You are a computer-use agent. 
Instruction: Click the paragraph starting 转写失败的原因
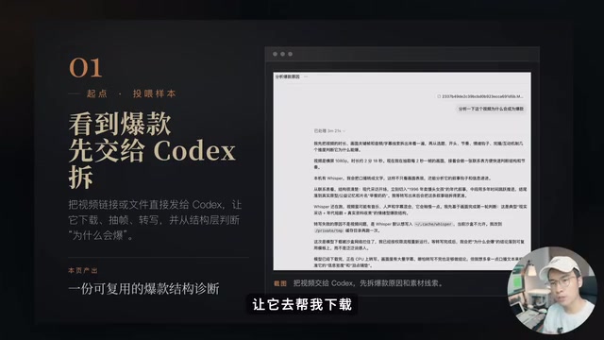pos(408,227)
